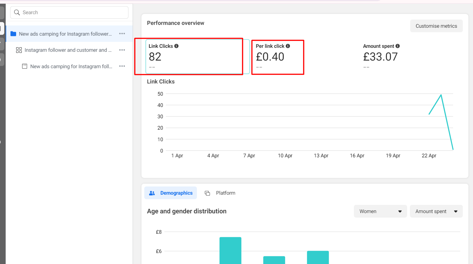Image resolution: width=473 pixels, height=264 pixels.
Task: Click the Customise metrics button
Action: tap(436, 26)
